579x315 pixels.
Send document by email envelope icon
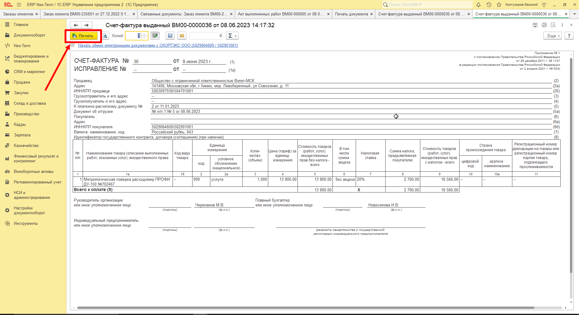pyautogui.click(x=182, y=36)
